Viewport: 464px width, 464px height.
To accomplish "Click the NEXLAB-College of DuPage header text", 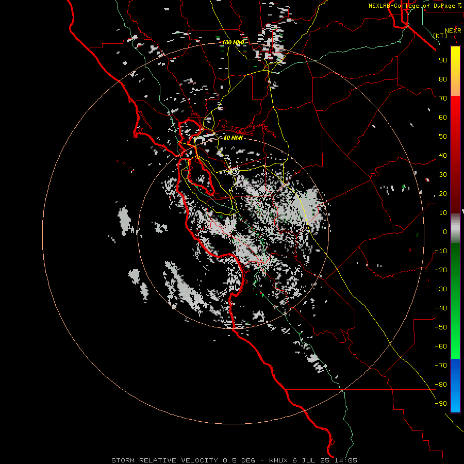I will [415, 6].
